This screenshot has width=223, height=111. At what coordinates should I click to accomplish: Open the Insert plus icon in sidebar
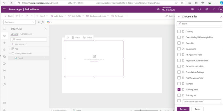click(4, 43)
